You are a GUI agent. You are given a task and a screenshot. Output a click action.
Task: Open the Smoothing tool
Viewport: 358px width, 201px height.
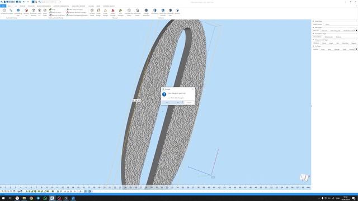155,12
